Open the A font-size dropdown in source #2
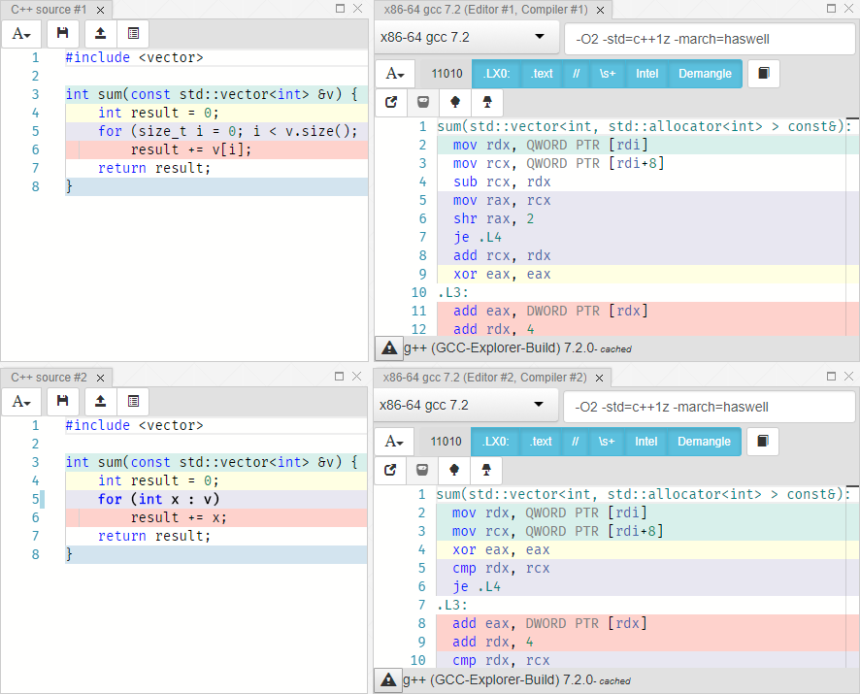Viewport: 860px width, 694px height. tap(21, 402)
